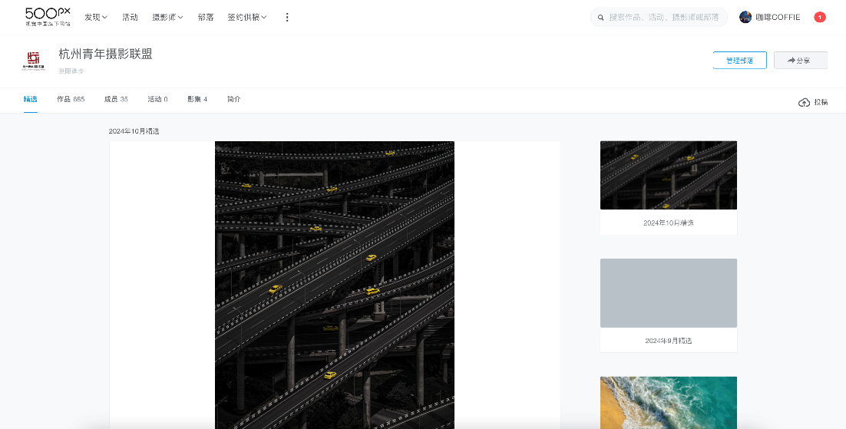Open the gray 2024年9月精选 thumbnail

(669, 293)
